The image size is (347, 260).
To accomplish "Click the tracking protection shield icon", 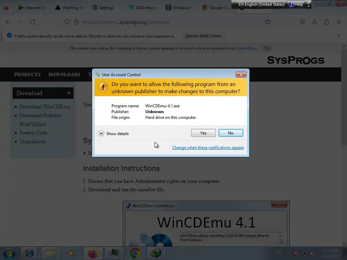I will pyautogui.click(x=67, y=22).
